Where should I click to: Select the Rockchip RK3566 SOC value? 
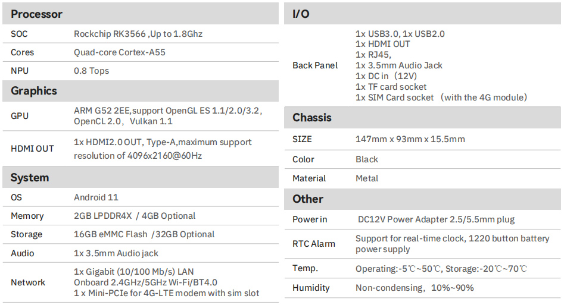coord(138,34)
